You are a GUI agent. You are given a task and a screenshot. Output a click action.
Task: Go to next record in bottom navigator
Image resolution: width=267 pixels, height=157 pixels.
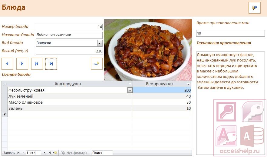pyautogui.click(x=44, y=153)
